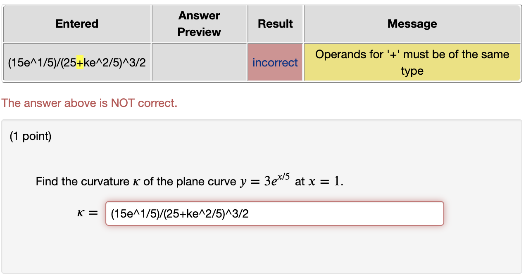Select the 'Entered' column header
The width and height of the screenshot is (526, 277).
(76, 24)
